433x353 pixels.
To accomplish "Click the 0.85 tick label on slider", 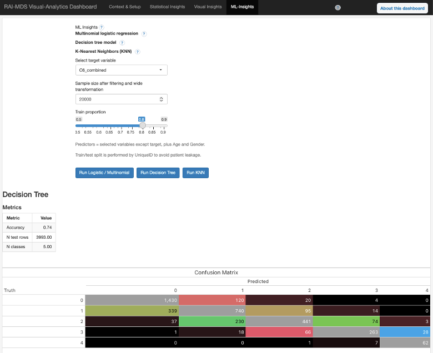I will (x=152, y=132).
